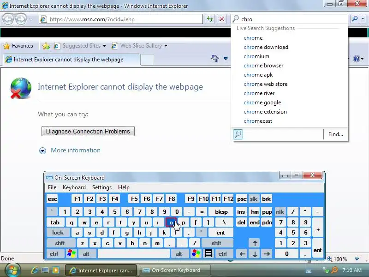Click the main 'ent' key beside the apostrophe key
The image size is (369, 277).
(220, 233)
